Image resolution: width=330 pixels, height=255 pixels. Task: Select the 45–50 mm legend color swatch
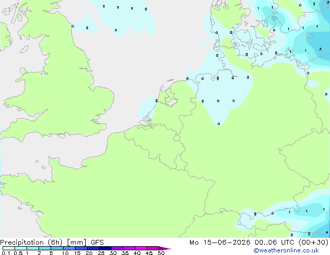tap(153, 248)
